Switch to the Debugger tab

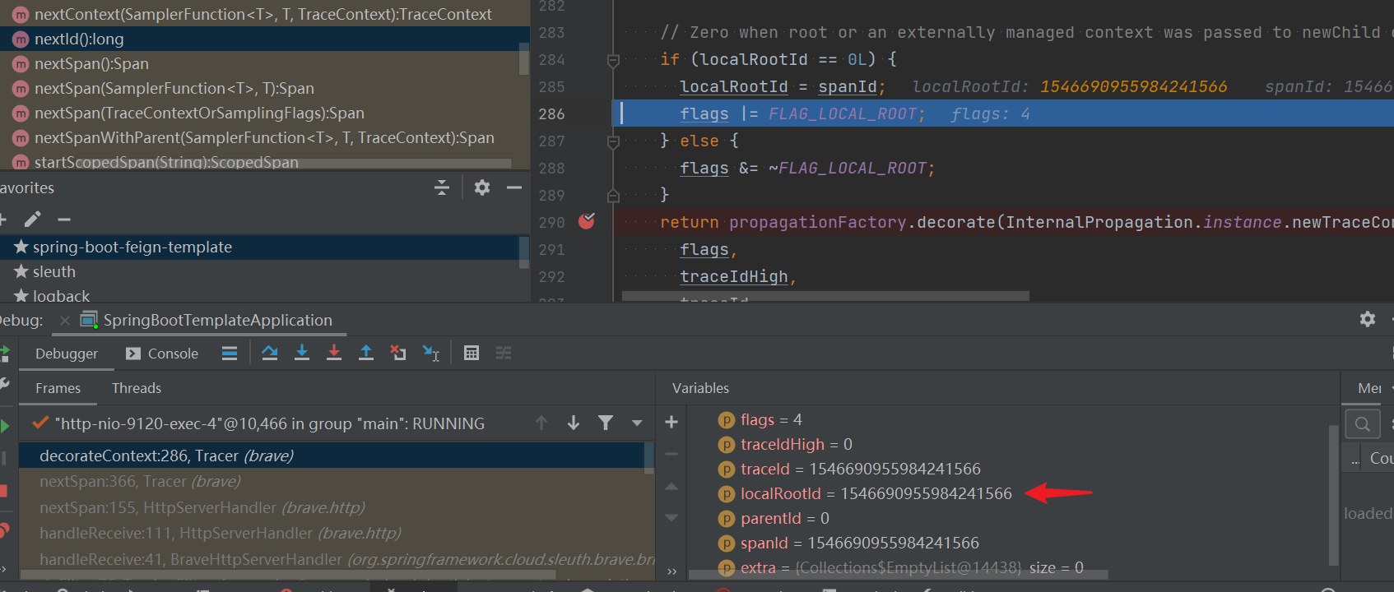coord(67,354)
